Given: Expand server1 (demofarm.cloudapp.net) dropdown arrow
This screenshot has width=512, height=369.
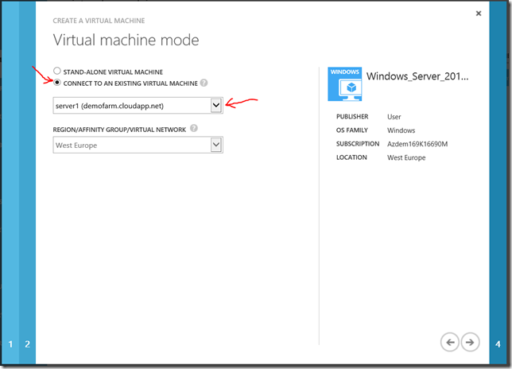Looking at the screenshot, I should click(x=216, y=106).
